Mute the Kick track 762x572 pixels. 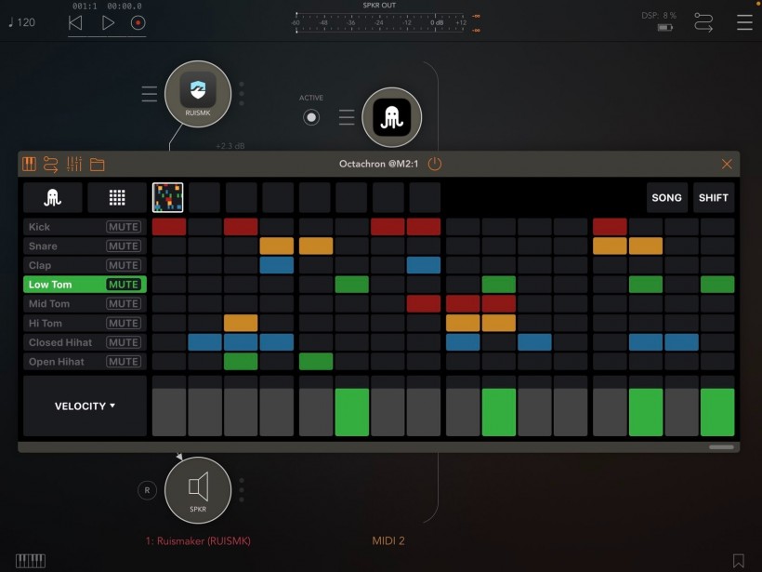click(x=124, y=227)
